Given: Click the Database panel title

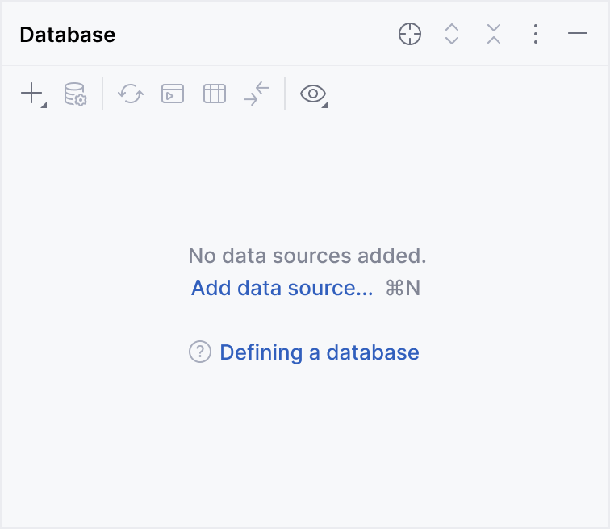Looking at the screenshot, I should (x=68, y=35).
